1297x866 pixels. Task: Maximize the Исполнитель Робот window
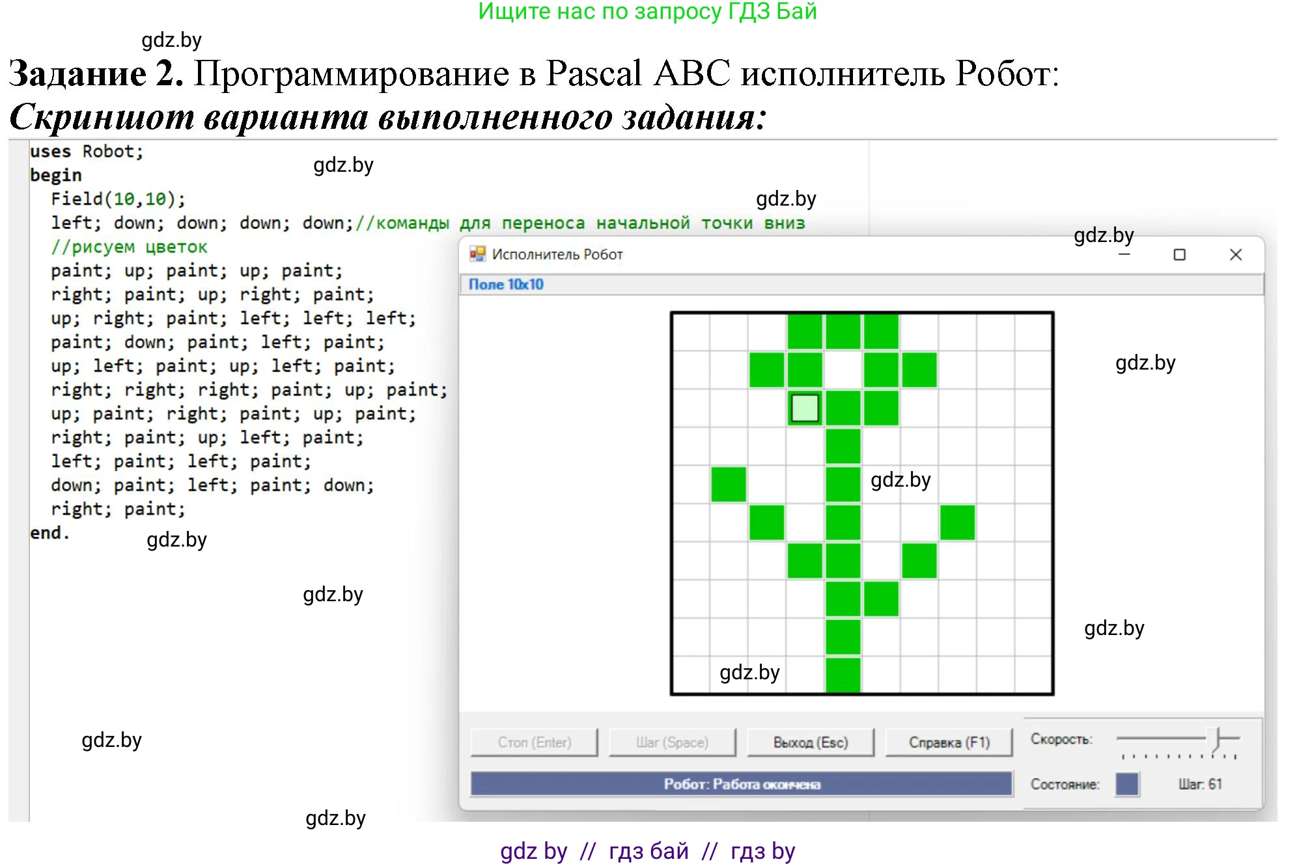coord(1179,254)
